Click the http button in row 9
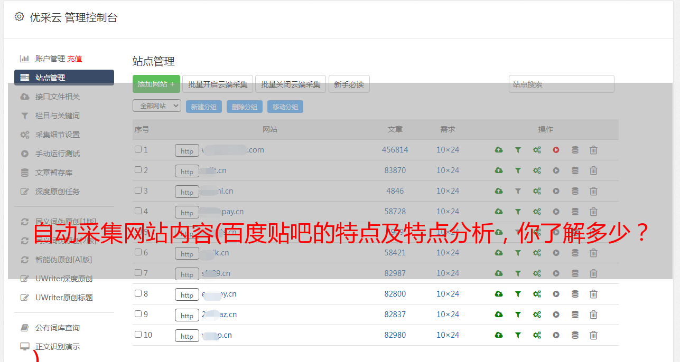Image resolution: width=680 pixels, height=362 pixels. tap(187, 315)
